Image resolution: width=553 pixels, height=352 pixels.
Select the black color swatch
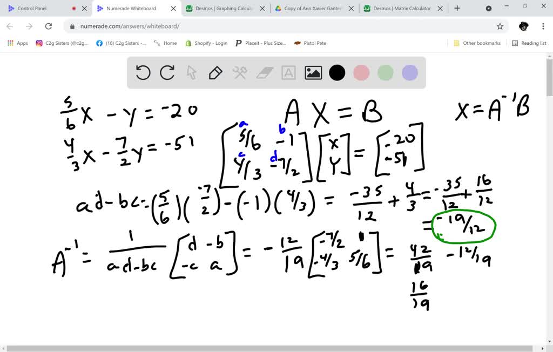(x=337, y=72)
